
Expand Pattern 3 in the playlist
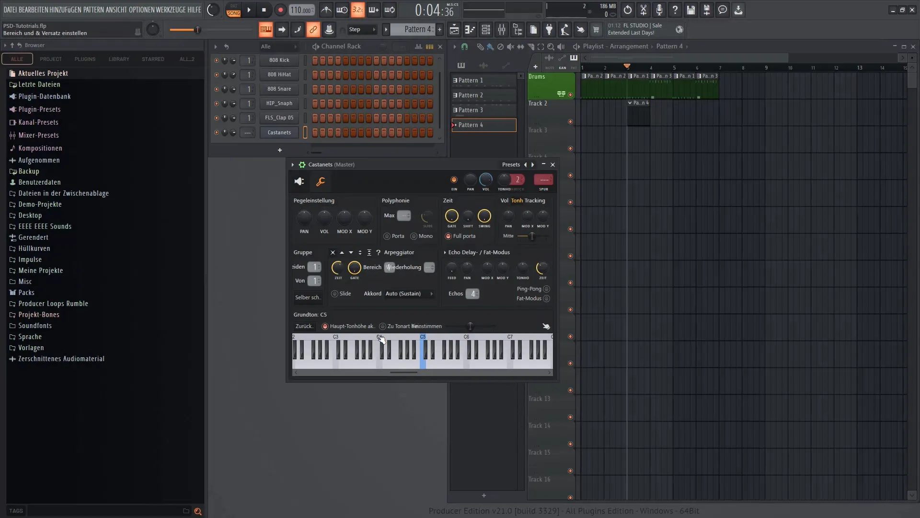pyautogui.click(x=455, y=110)
